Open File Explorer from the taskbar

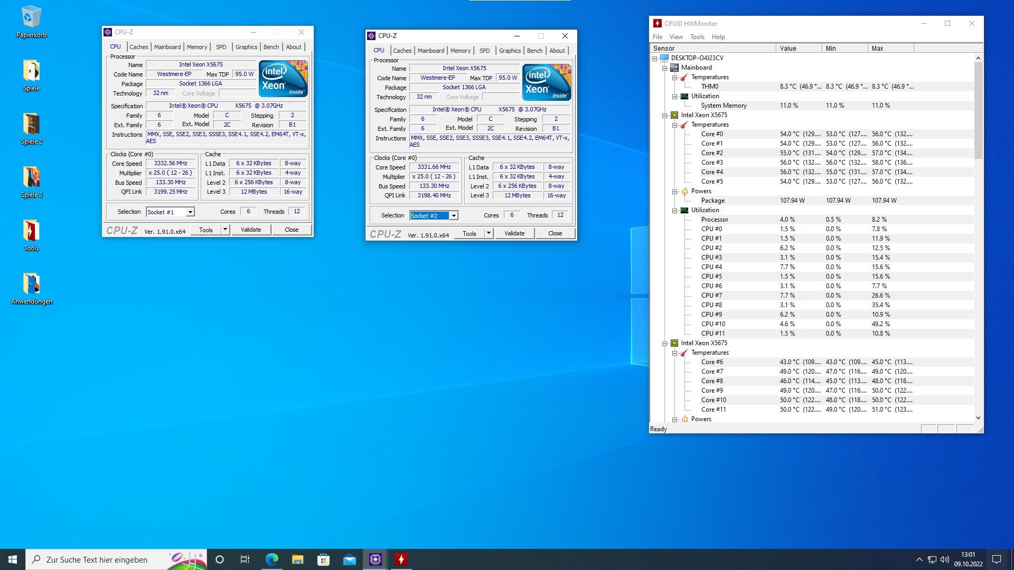click(x=297, y=559)
